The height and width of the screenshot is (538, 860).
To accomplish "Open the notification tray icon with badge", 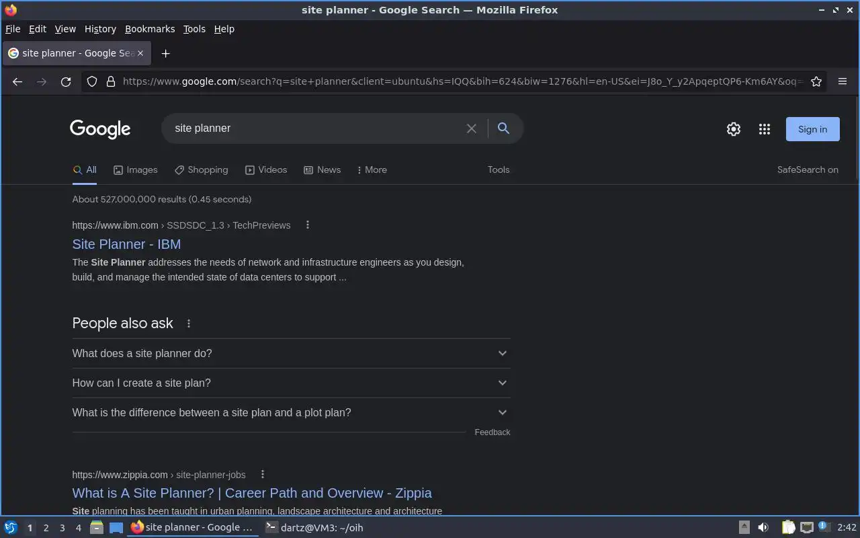I will 824,527.
